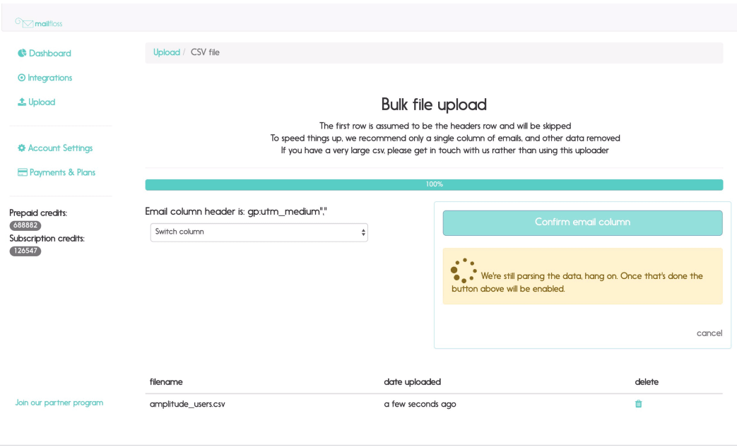Click the Account Settings gear icon
The image size is (737, 447).
pyautogui.click(x=21, y=148)
